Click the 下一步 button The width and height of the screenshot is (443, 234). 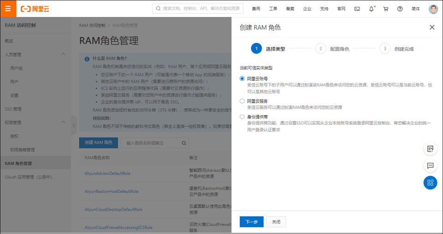[x=251, y=222]
